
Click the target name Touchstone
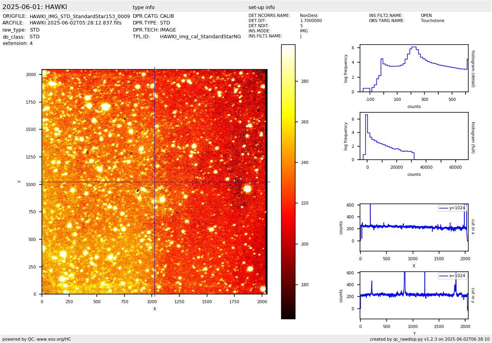pos(432,21)
